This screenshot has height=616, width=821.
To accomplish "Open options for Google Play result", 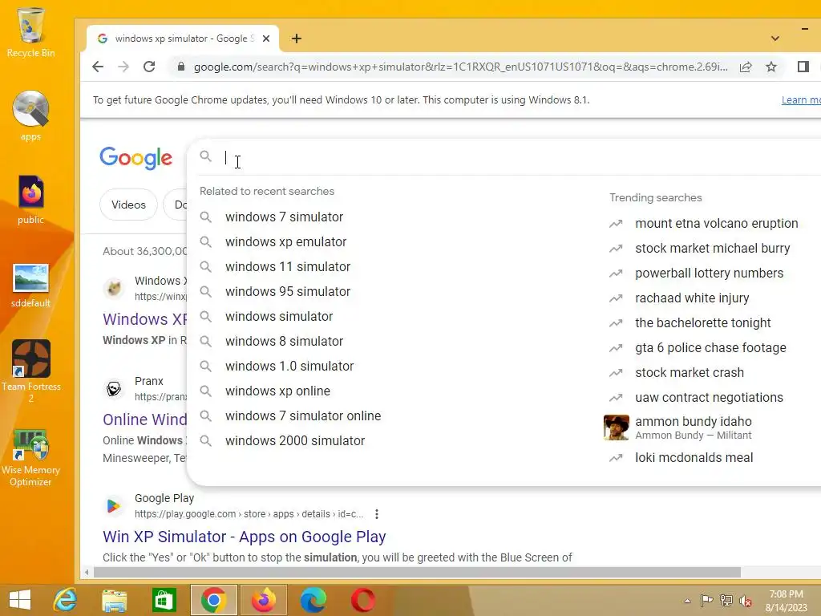I will coord(377,514).
